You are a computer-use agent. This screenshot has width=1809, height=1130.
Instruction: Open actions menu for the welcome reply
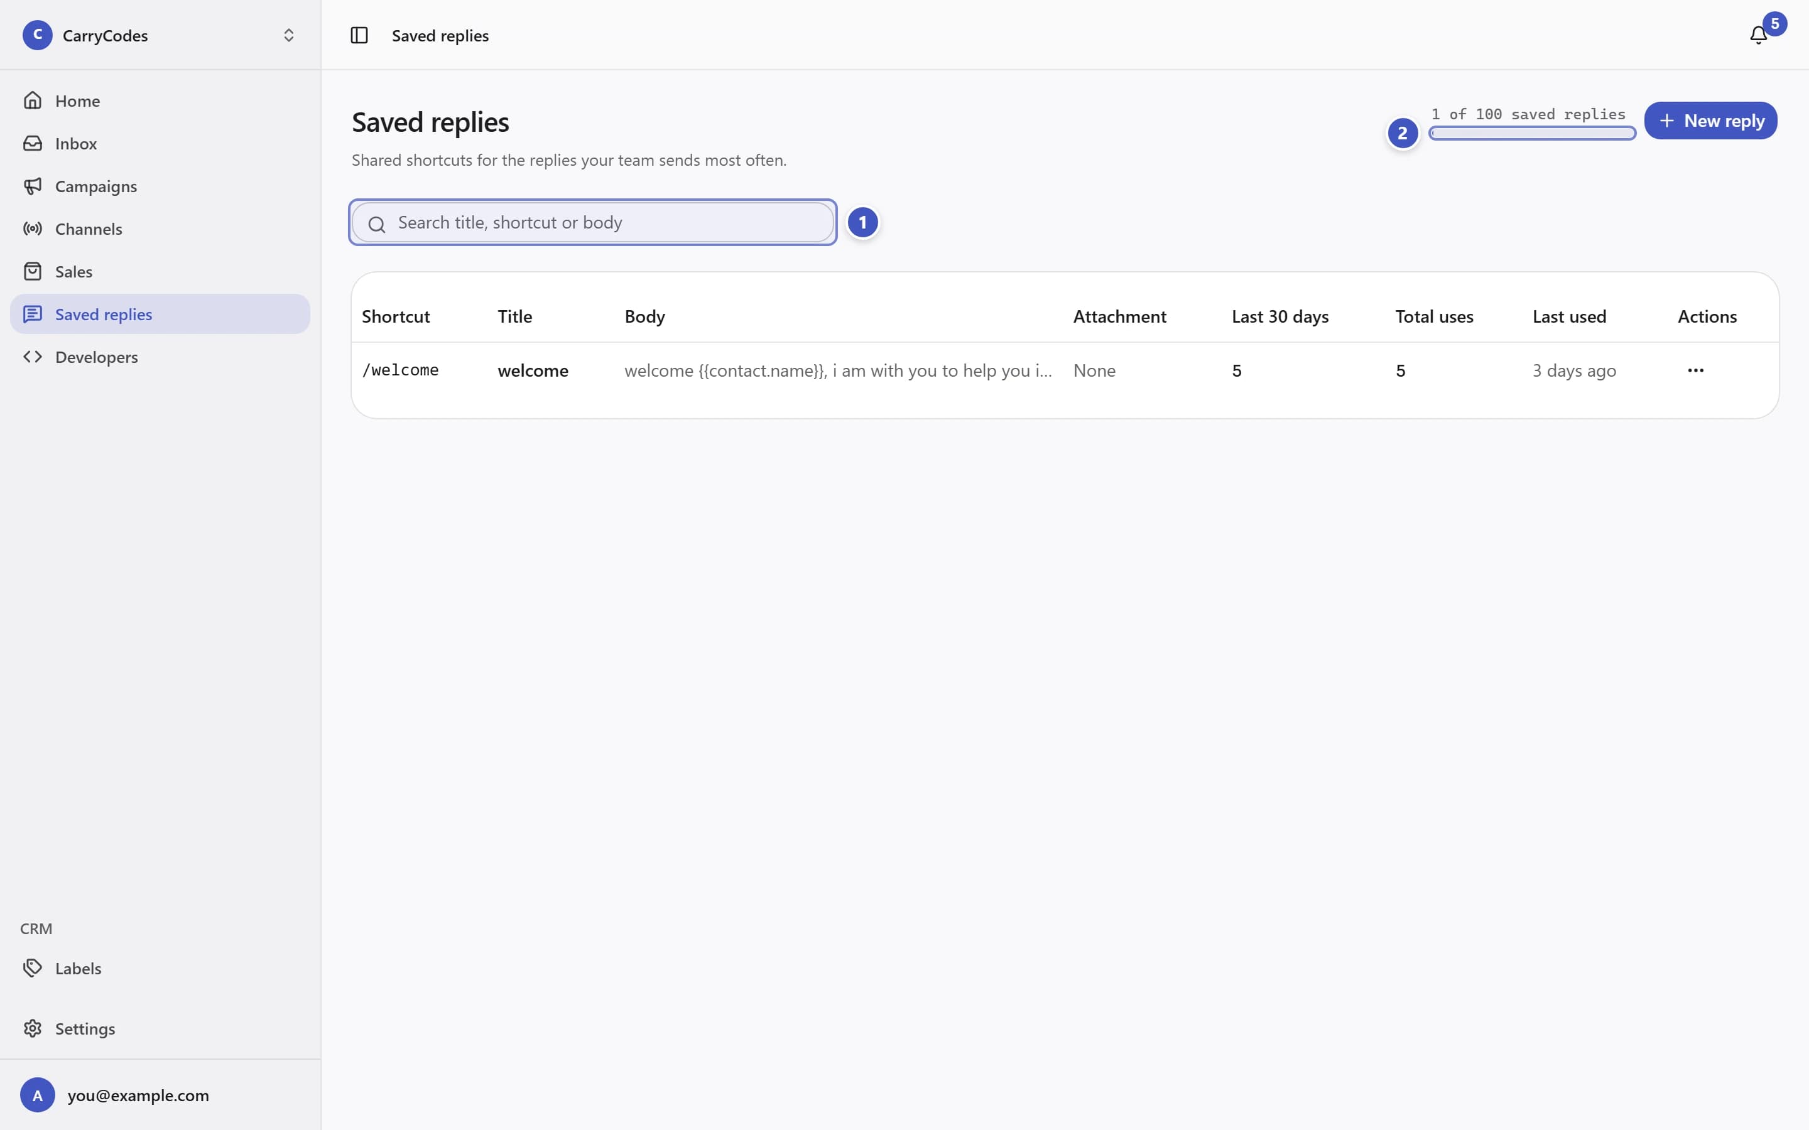coord(1695,370)
